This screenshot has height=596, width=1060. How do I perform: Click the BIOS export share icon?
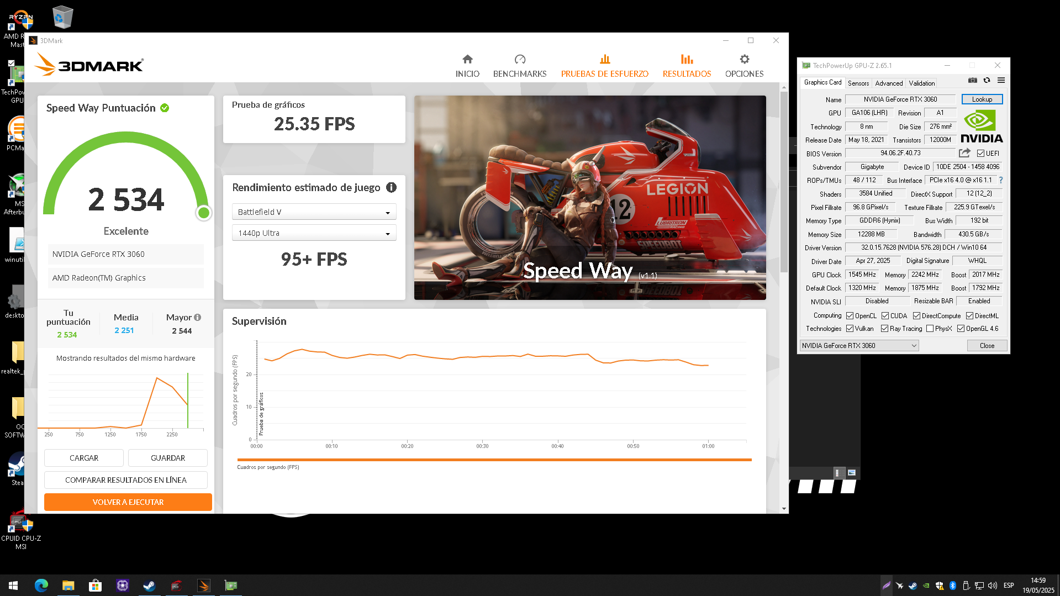tap(964, 153)
